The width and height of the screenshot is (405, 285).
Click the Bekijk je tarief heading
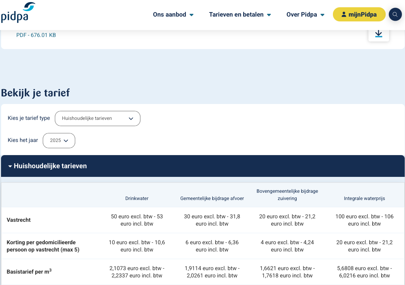[35, 93]
